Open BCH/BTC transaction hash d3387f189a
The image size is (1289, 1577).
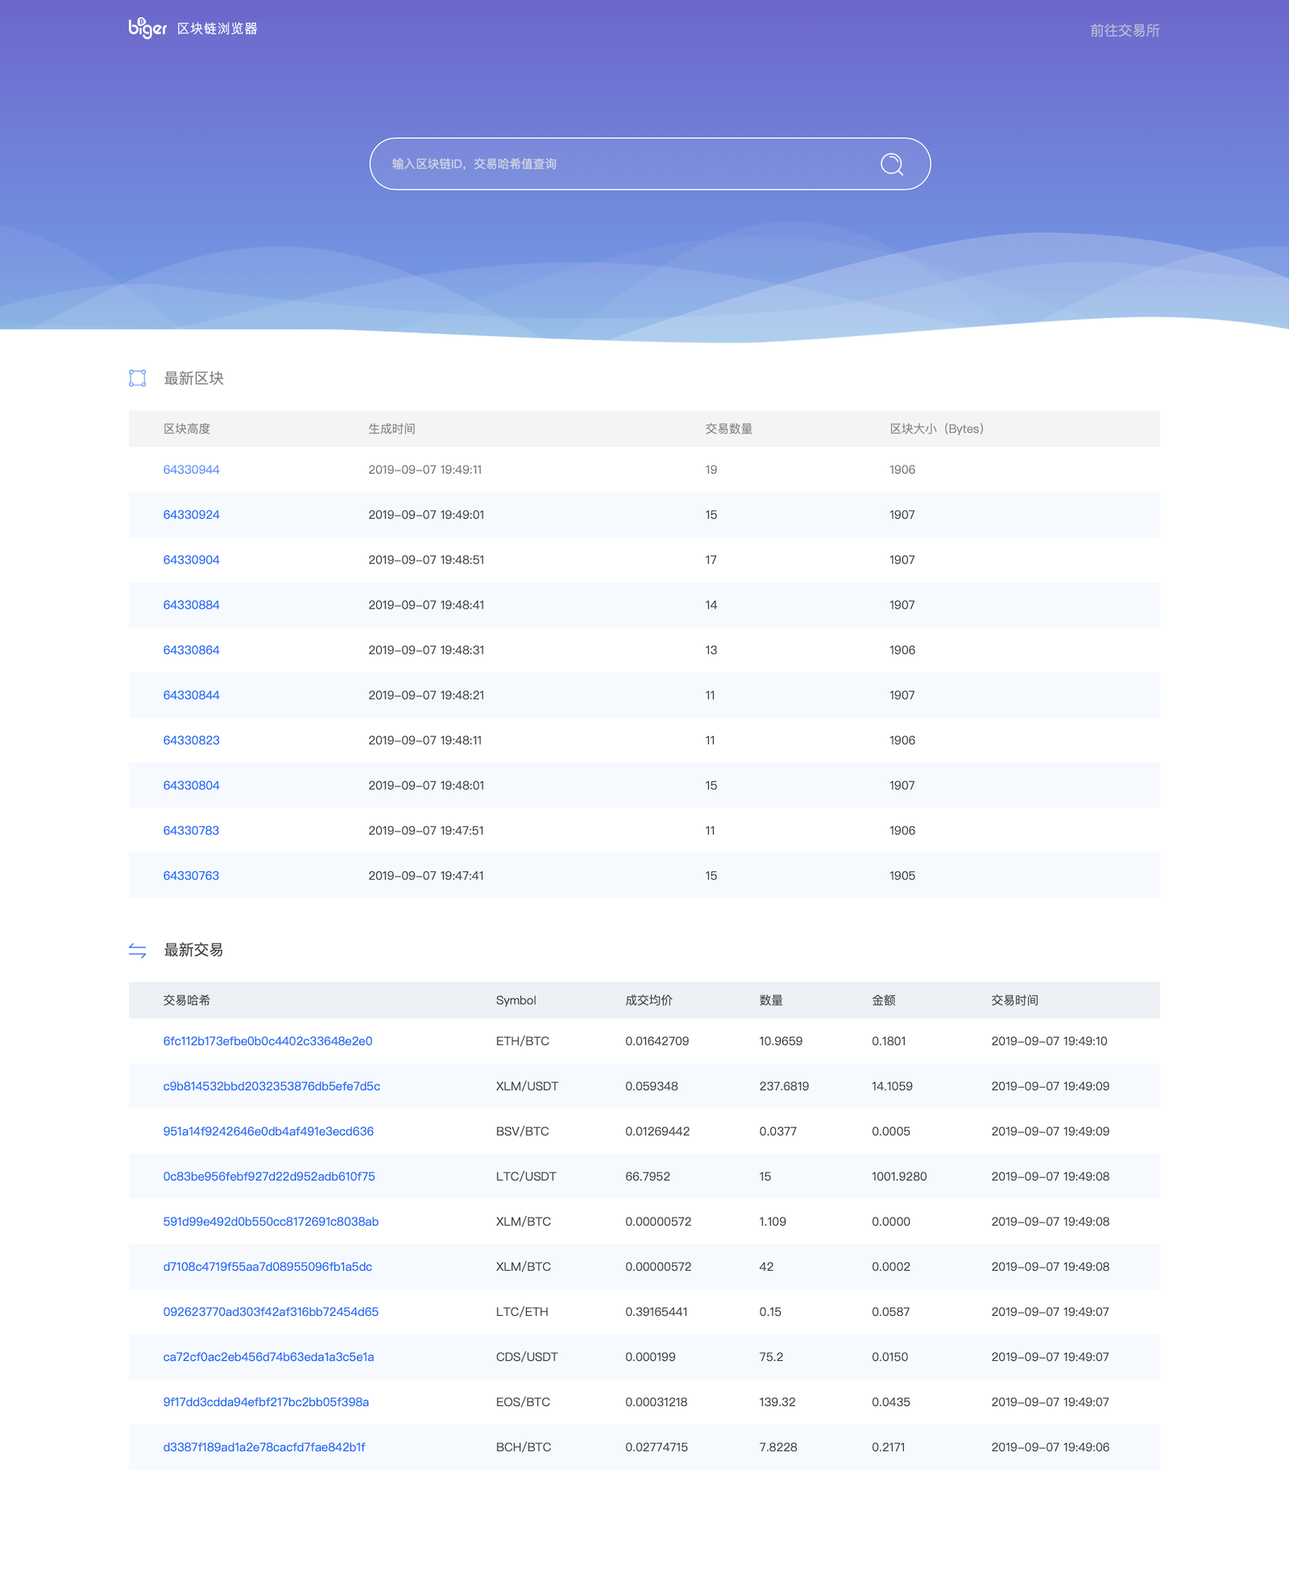[264, 1447]
